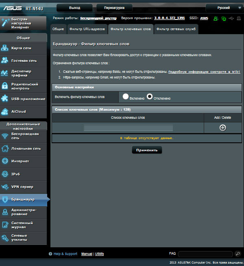Click the keyword list input field

[128, 128]
